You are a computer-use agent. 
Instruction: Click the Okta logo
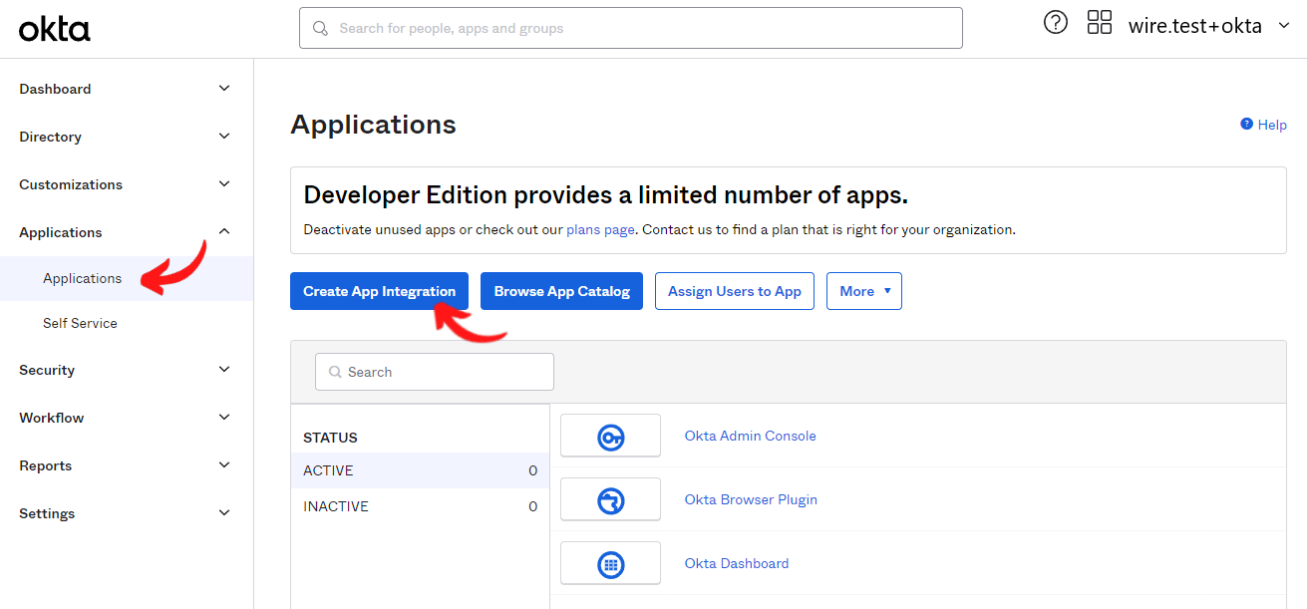55,29
